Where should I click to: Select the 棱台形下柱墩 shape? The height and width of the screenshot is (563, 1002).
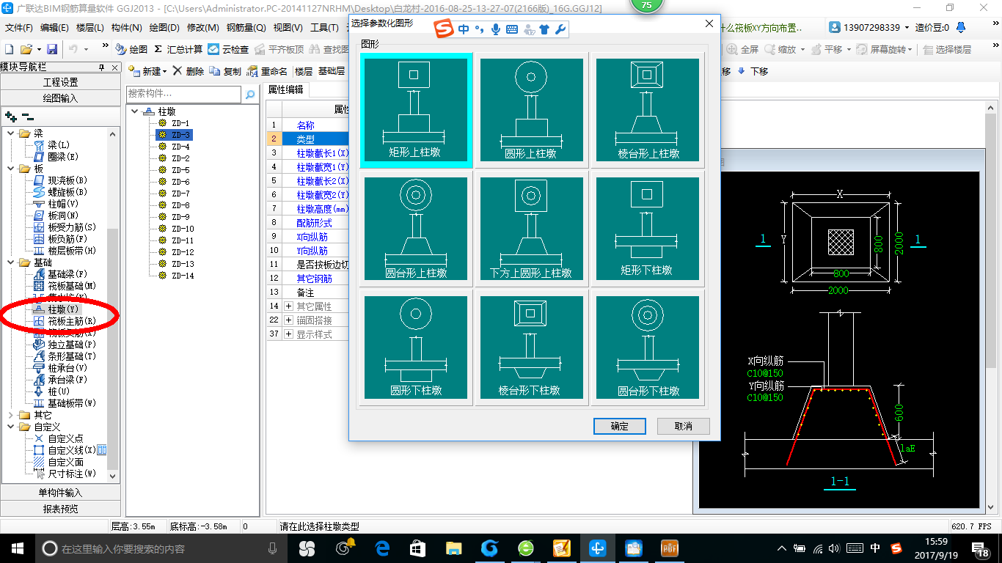531,347
